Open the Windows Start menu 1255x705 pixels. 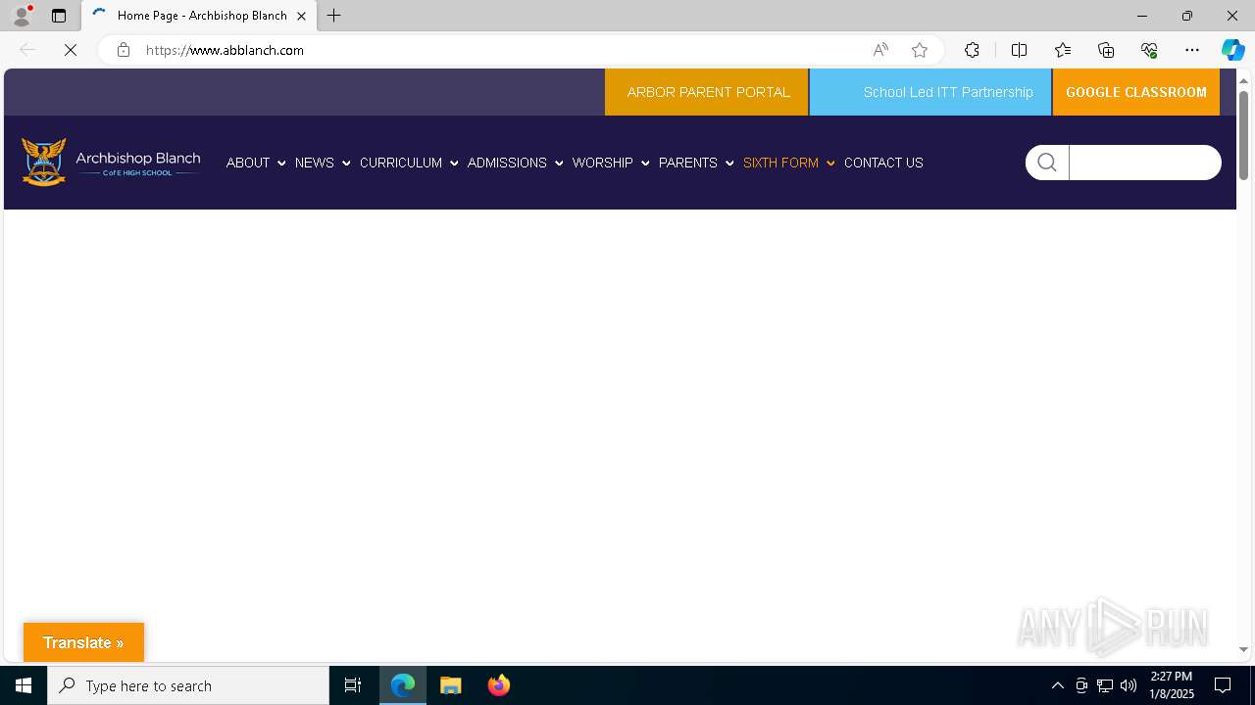[x=24, y=685]
